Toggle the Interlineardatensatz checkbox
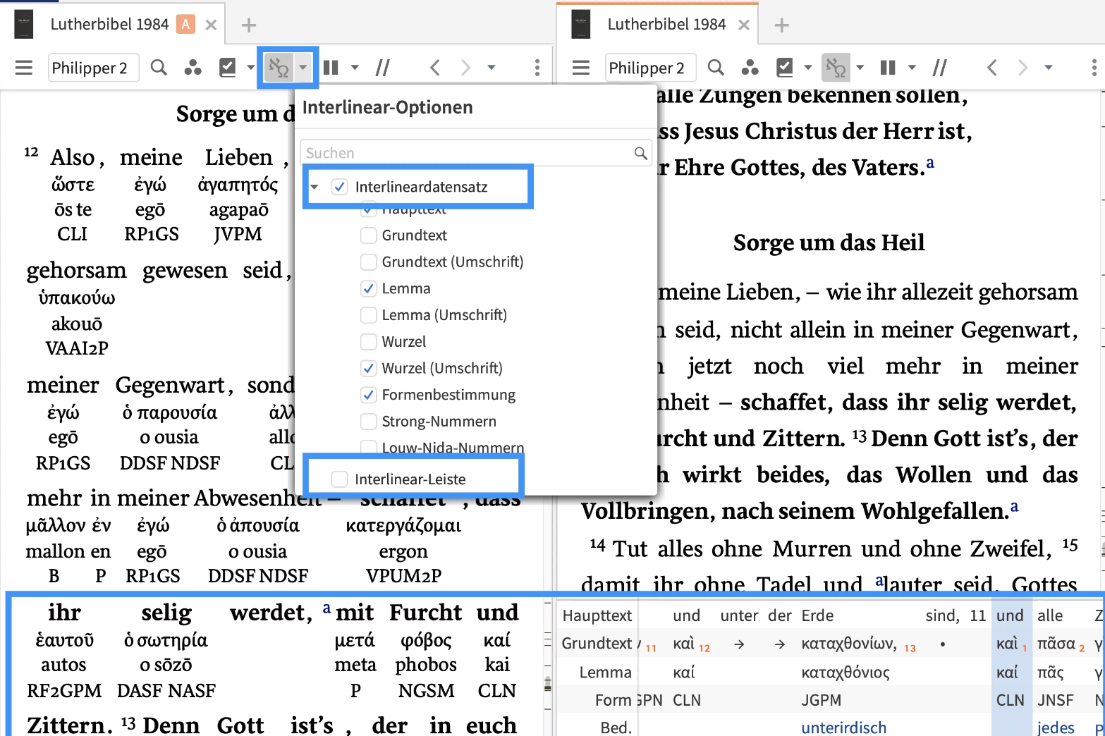The height and width of the screenshot is (736, 1105). point(340,187)
